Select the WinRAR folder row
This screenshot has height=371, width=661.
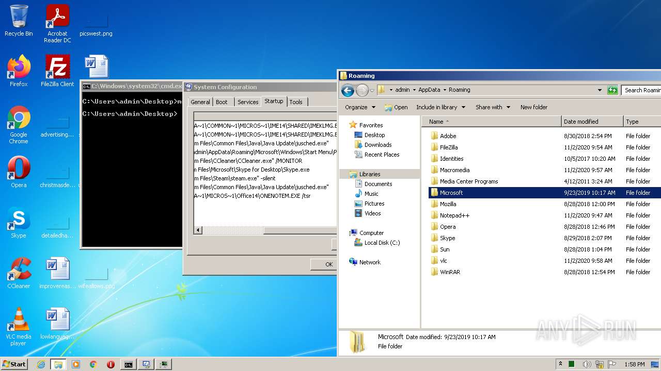coord(545,272)
